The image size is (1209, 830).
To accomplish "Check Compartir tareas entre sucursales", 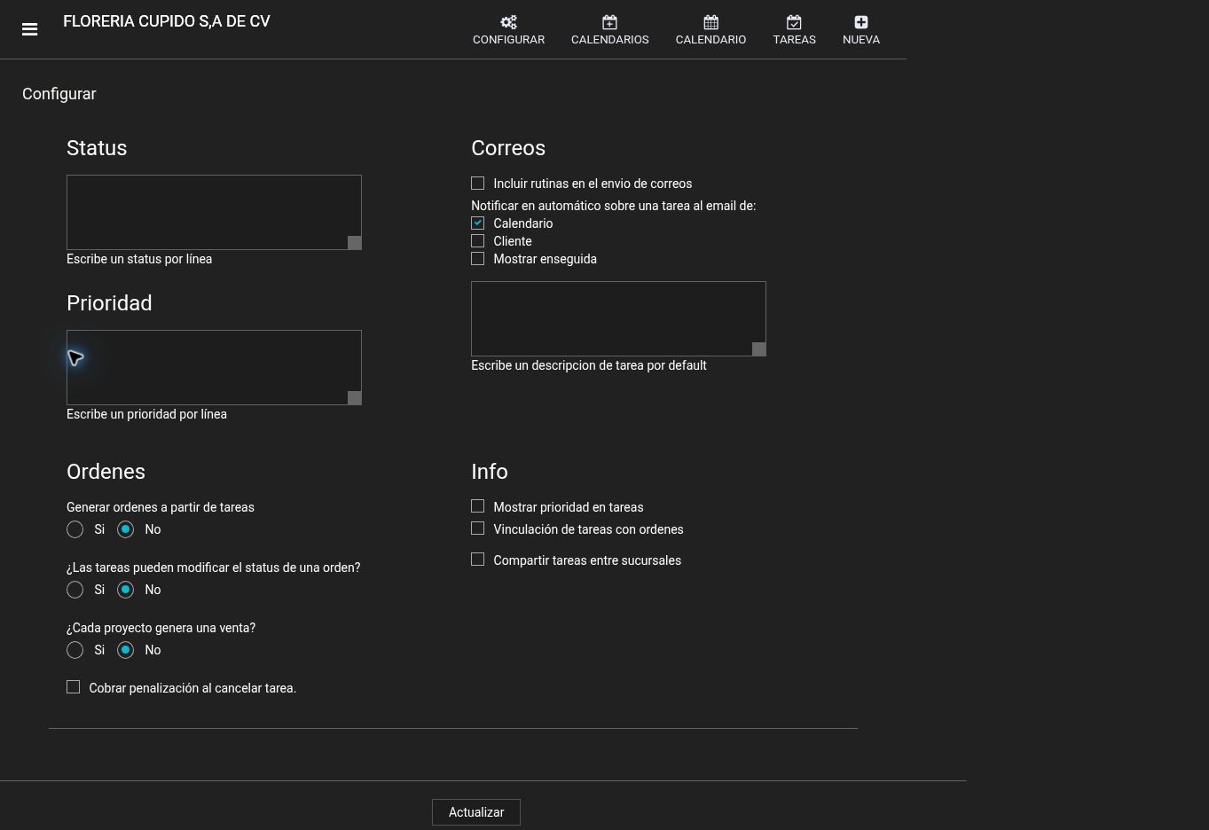I will pos(477,560).
